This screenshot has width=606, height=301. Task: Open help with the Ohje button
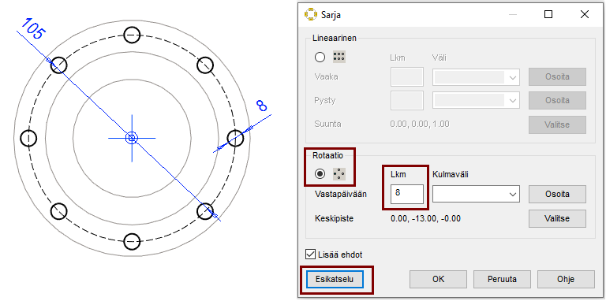click(x=566, y=279)
